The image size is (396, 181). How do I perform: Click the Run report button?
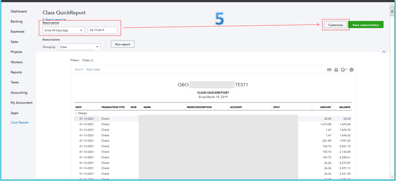pyautogui.click(x=122, y=44)
